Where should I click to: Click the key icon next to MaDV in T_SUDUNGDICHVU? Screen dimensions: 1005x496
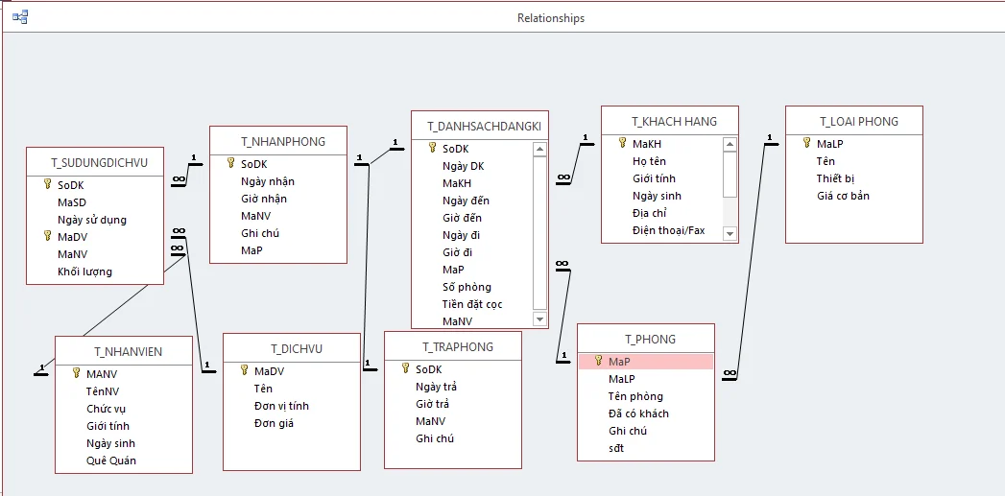47,236
